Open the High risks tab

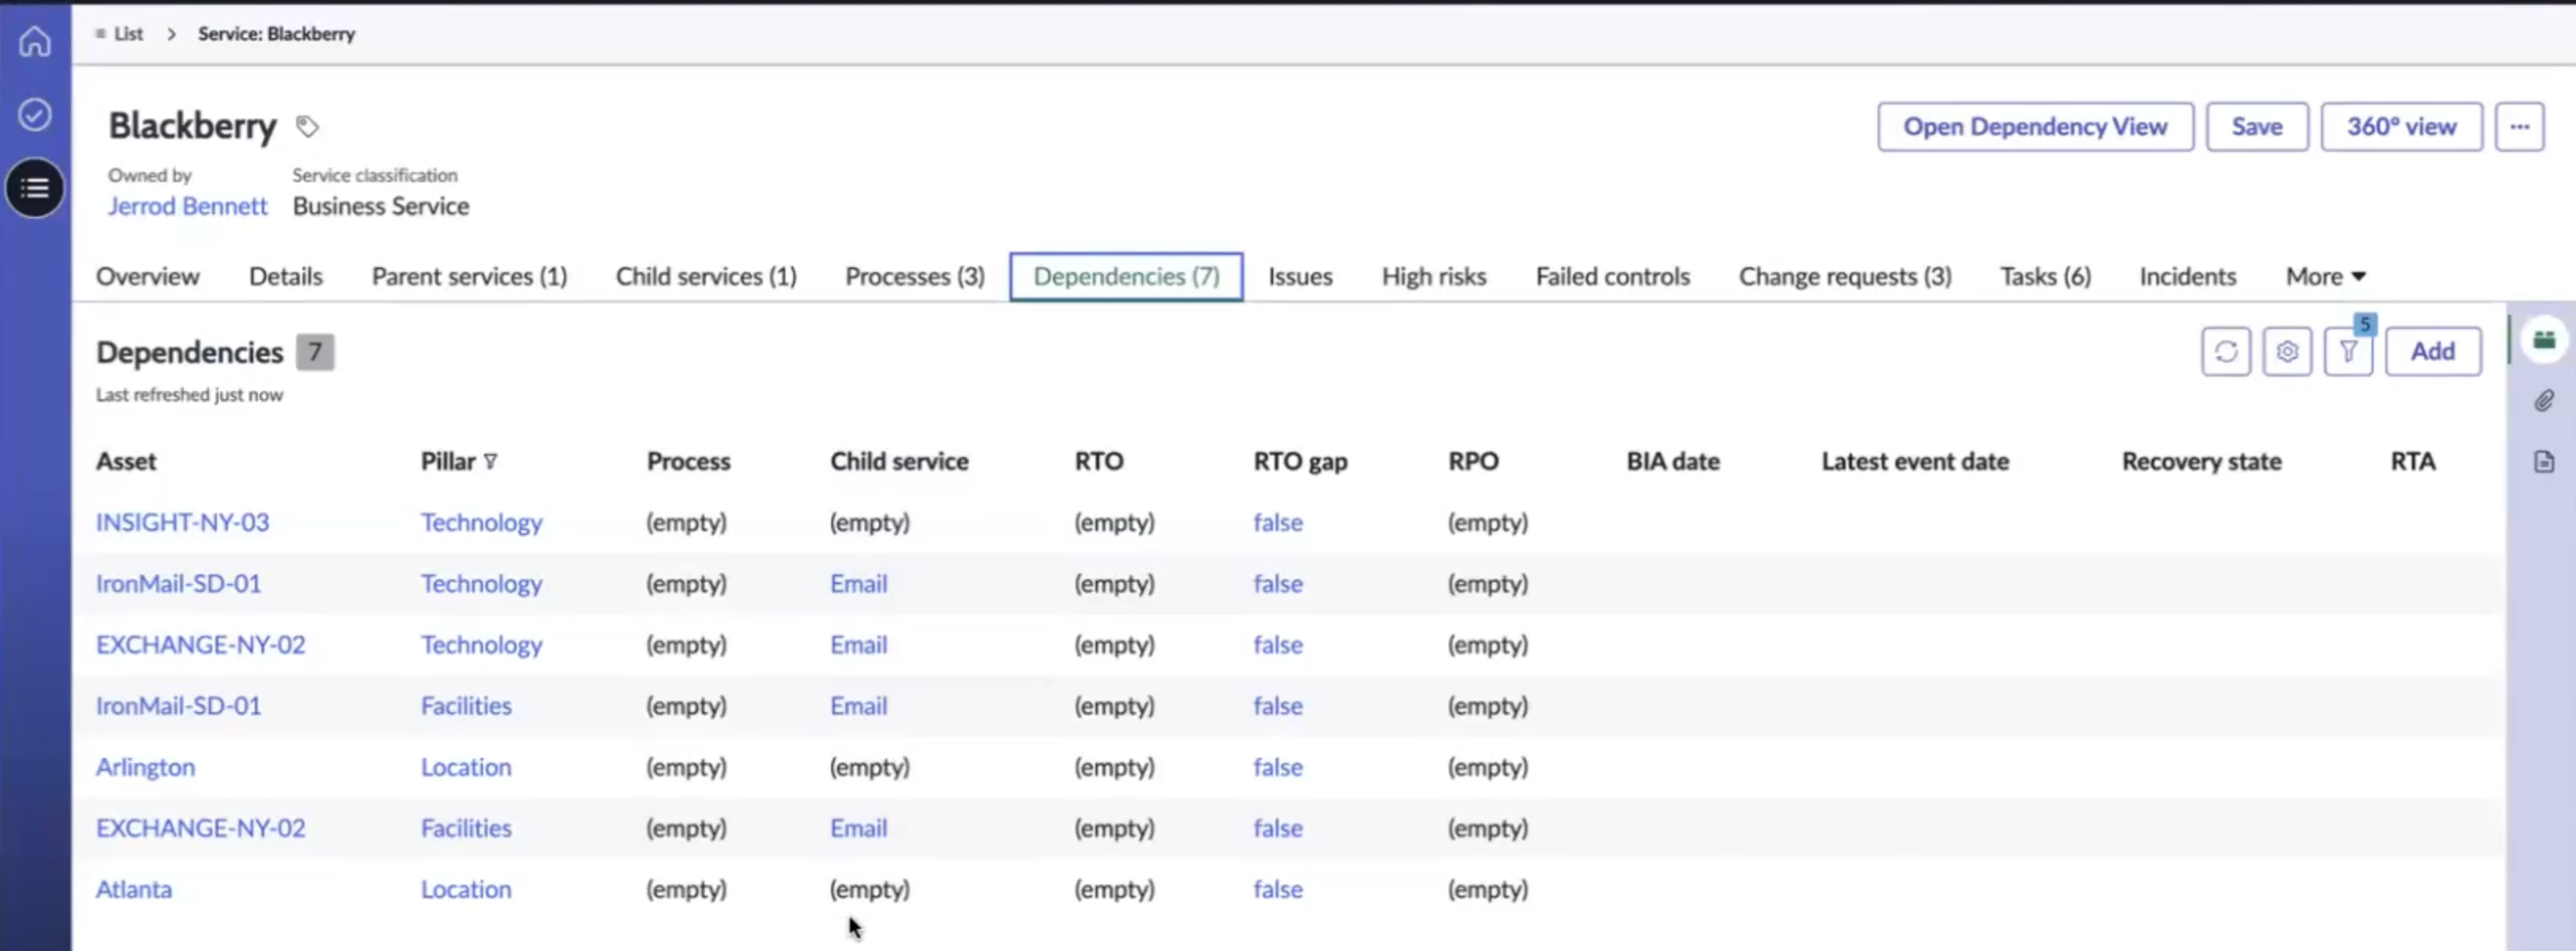point(1434,277)
